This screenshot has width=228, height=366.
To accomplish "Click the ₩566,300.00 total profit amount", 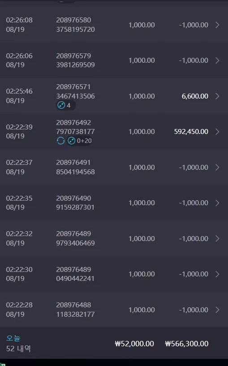I will (187, 344).
